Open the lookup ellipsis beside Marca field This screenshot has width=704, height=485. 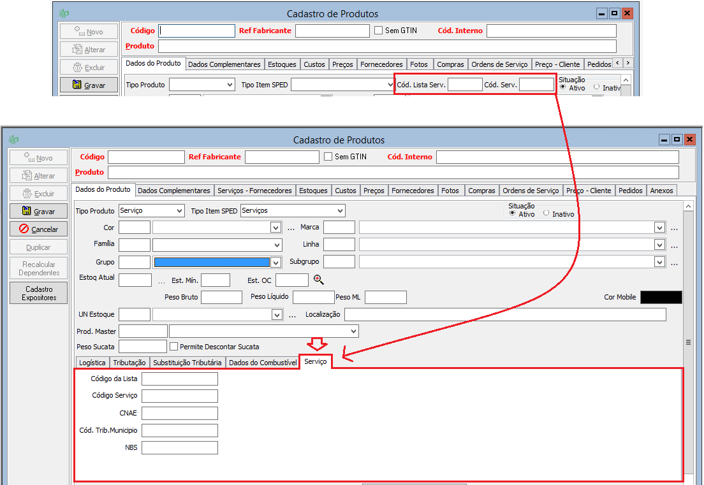click(674, 228)
